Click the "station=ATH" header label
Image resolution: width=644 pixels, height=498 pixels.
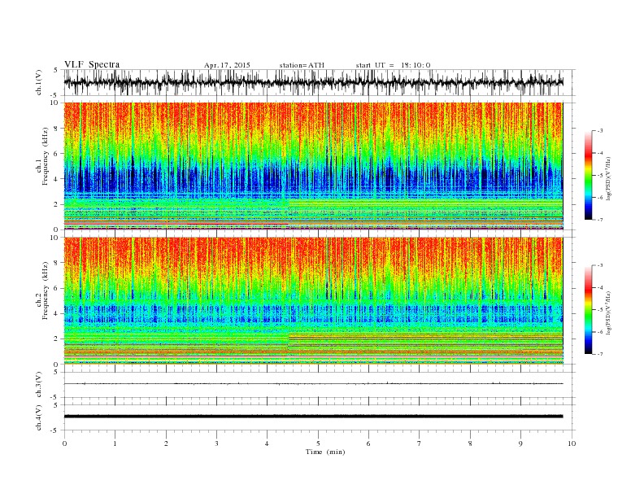302,65
